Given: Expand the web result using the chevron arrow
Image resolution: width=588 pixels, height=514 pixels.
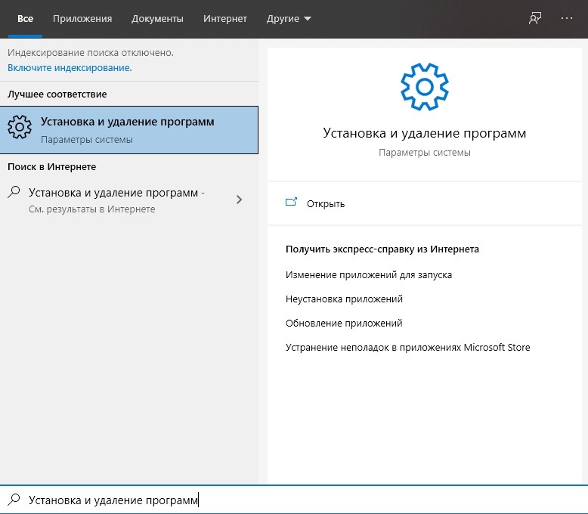Looking at the screenshot, I should pos(240,200).
